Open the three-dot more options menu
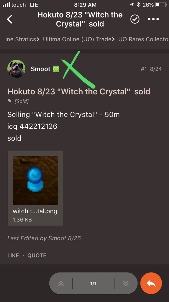169x302 pixels. click(x=153, y=19)
